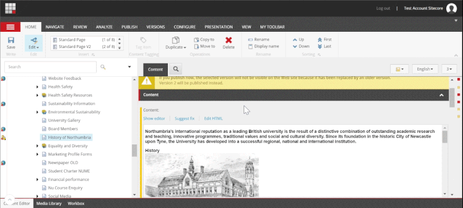Click the Duplicate icon
Viewport: 463px width, 208px height.
pos(176,40)
